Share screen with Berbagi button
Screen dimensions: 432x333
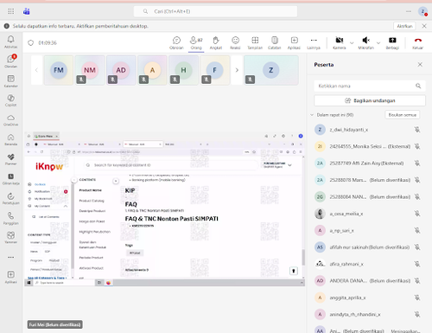pos(392,42)
